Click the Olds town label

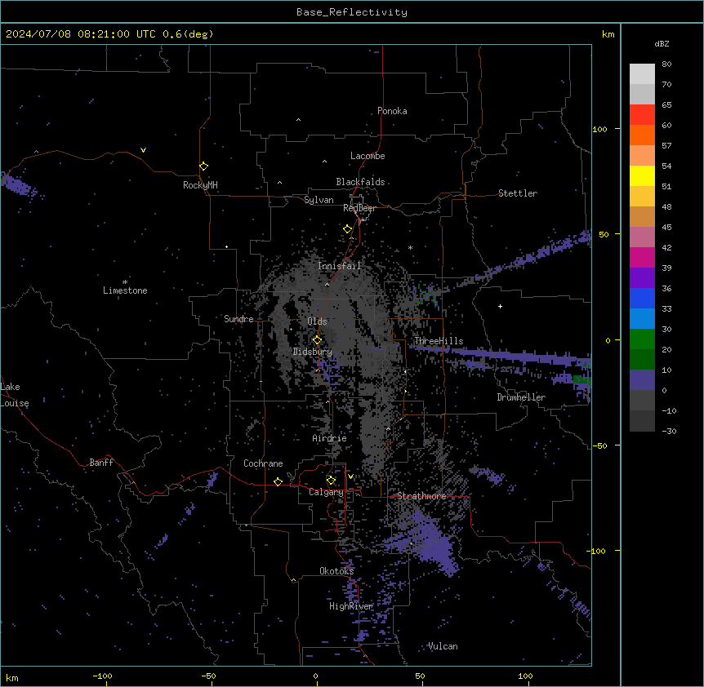pos(317,321)
